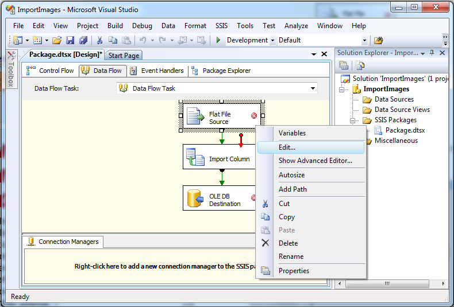Viewport: 454px width, 307px height.
Task: Click the Save All toolbar icon
Action: [83, 40]
